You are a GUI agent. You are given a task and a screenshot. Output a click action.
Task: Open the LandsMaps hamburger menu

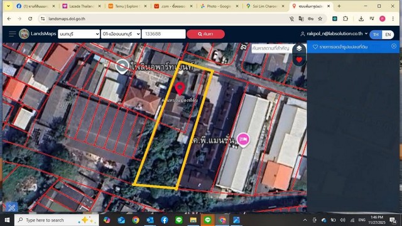coord(13,34)
